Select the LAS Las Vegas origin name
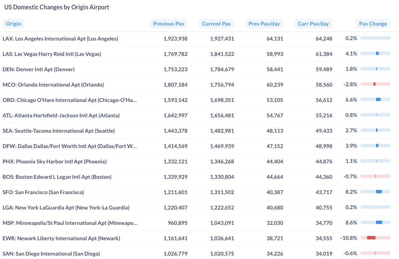The image size is (399, 259). coord(52,54)
